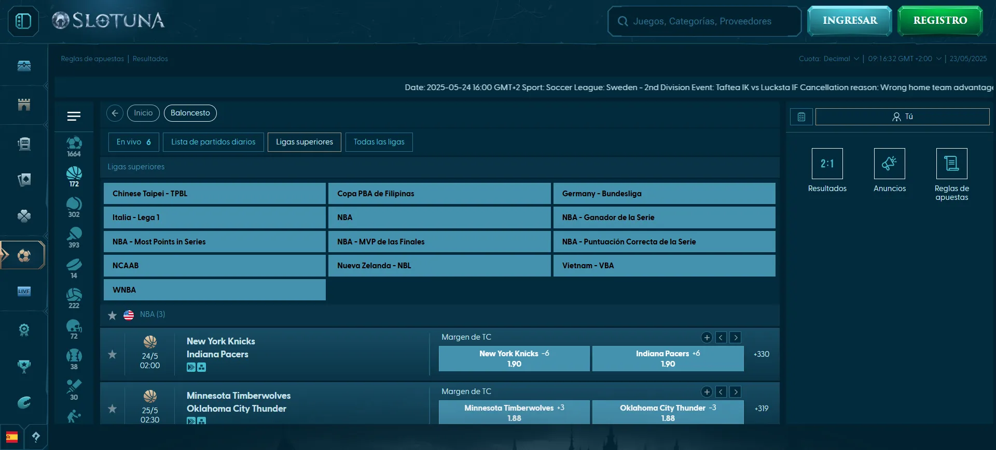Favorite the Minnesota Timberwolves match star

[x=112, y=409]
